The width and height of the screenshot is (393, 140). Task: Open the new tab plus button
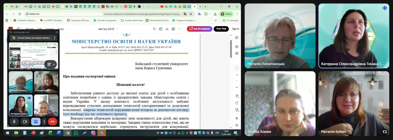pyautogui.click(x=205, y=6)
